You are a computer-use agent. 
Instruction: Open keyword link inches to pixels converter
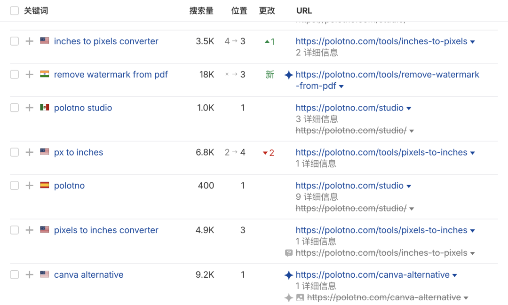coord(106,41)
